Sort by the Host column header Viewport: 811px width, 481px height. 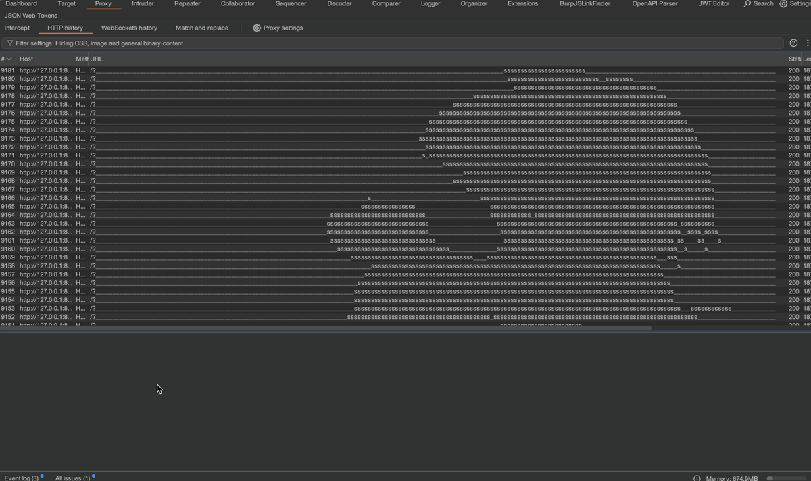point(45,59)
